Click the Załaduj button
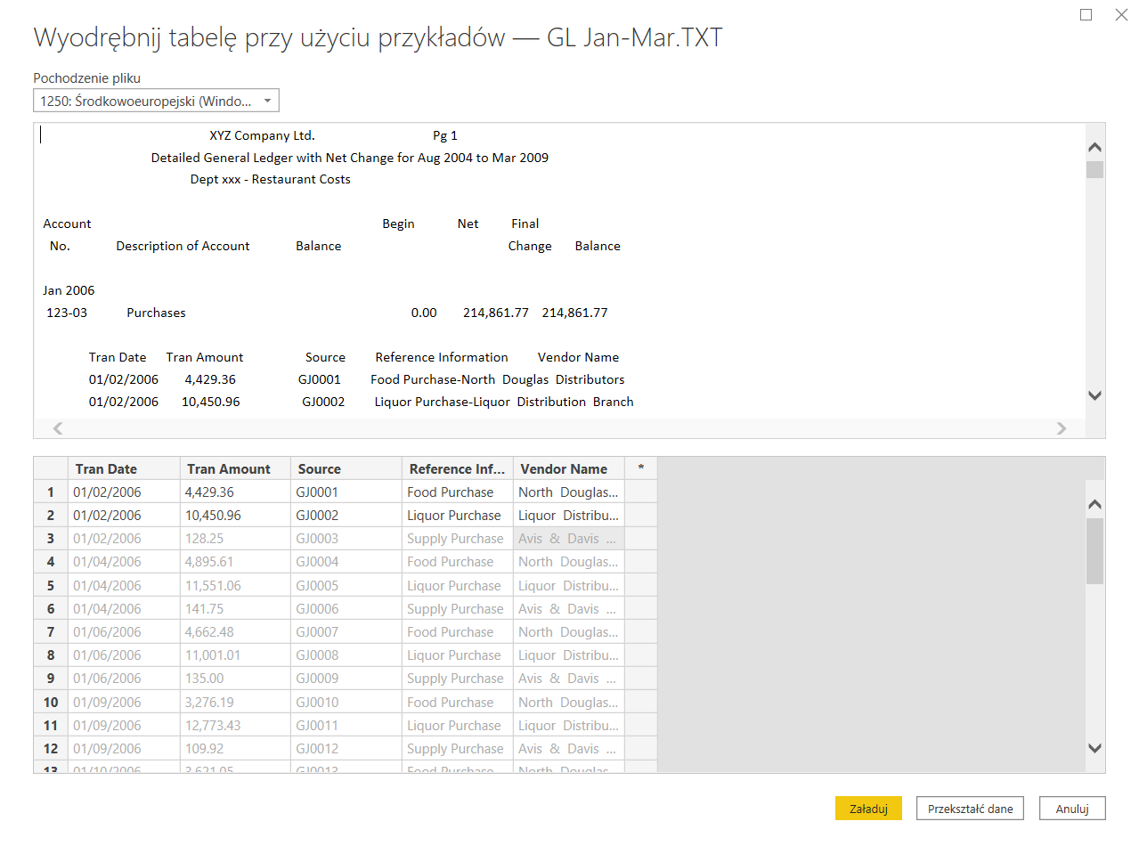The image size is (1139, 854). tap(867, 809)
